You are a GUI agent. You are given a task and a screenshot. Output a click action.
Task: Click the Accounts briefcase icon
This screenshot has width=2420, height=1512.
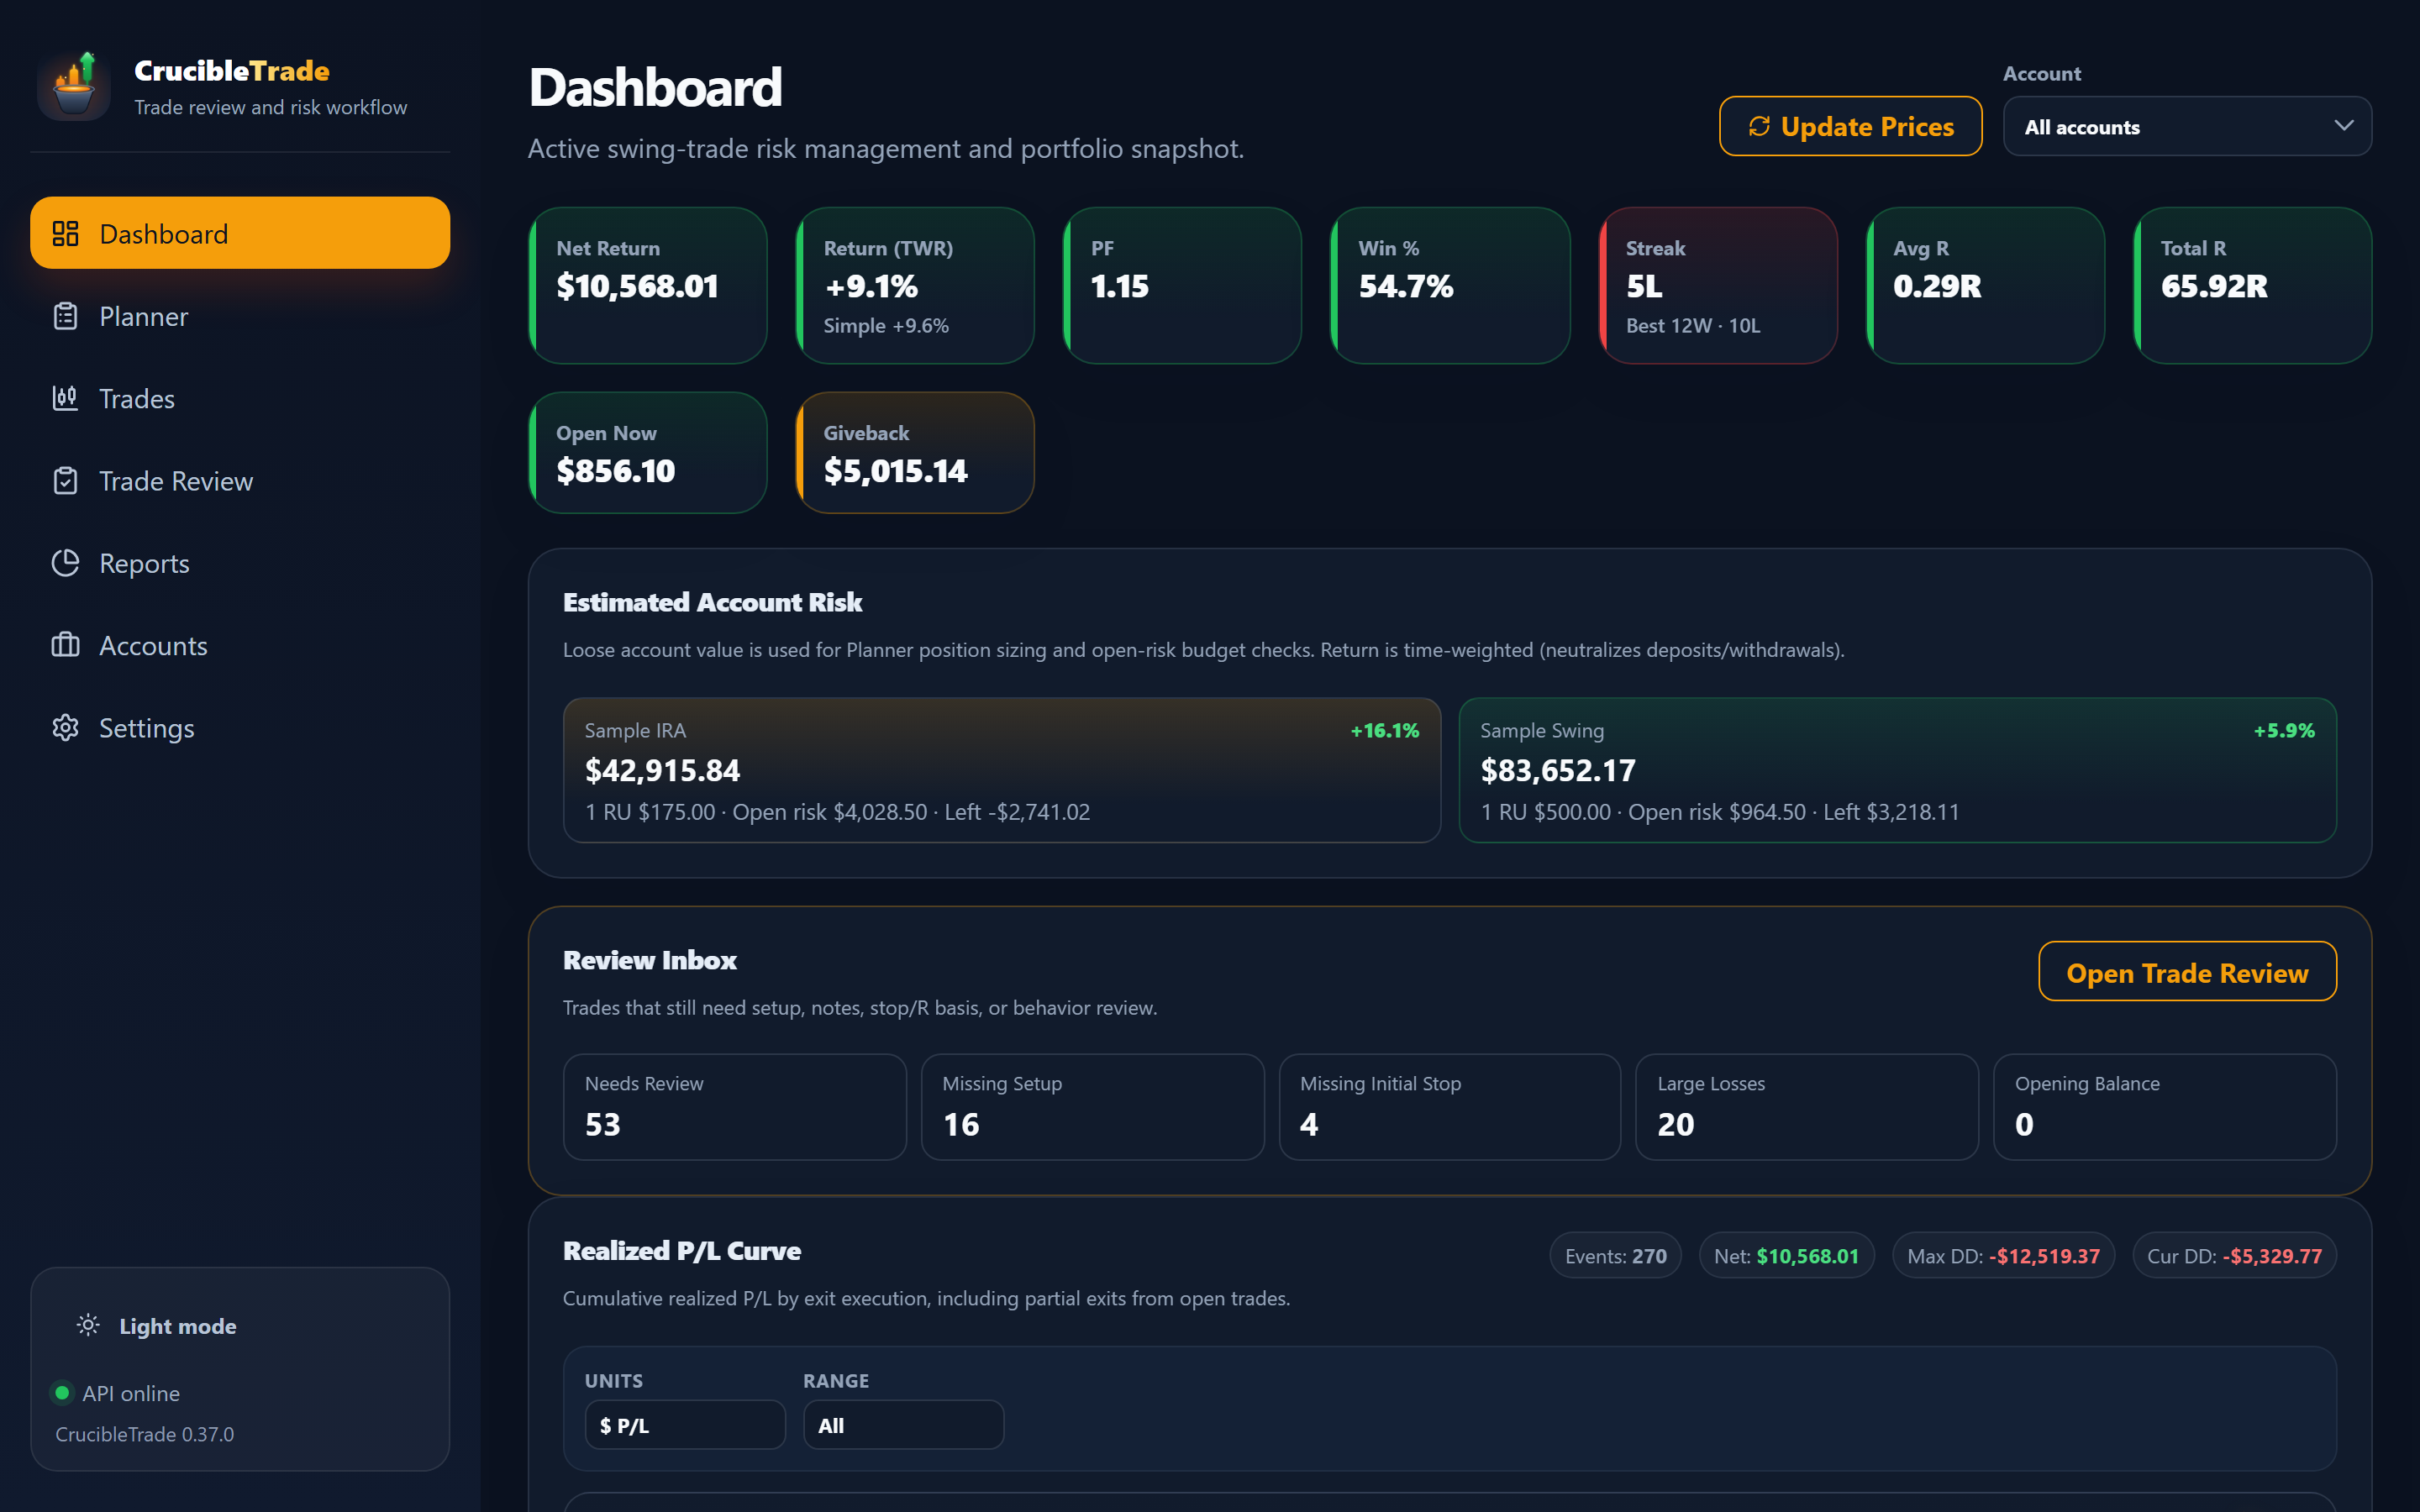[x=65, y=645]
